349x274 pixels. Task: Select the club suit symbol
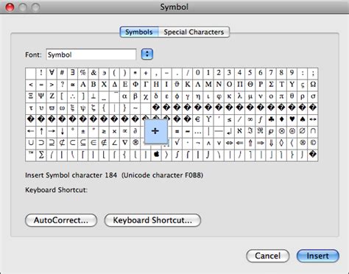[x=271, y=119]
